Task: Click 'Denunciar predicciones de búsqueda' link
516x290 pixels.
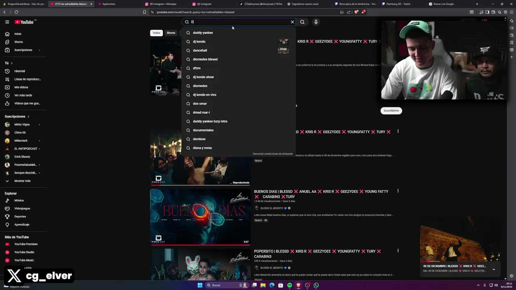Action: 273,154
